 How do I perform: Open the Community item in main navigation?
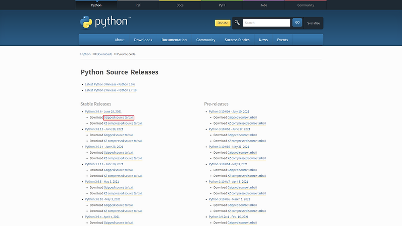(206, 40)
